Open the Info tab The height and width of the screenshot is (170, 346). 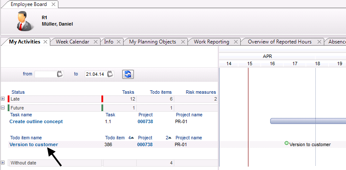coord(109,42)
